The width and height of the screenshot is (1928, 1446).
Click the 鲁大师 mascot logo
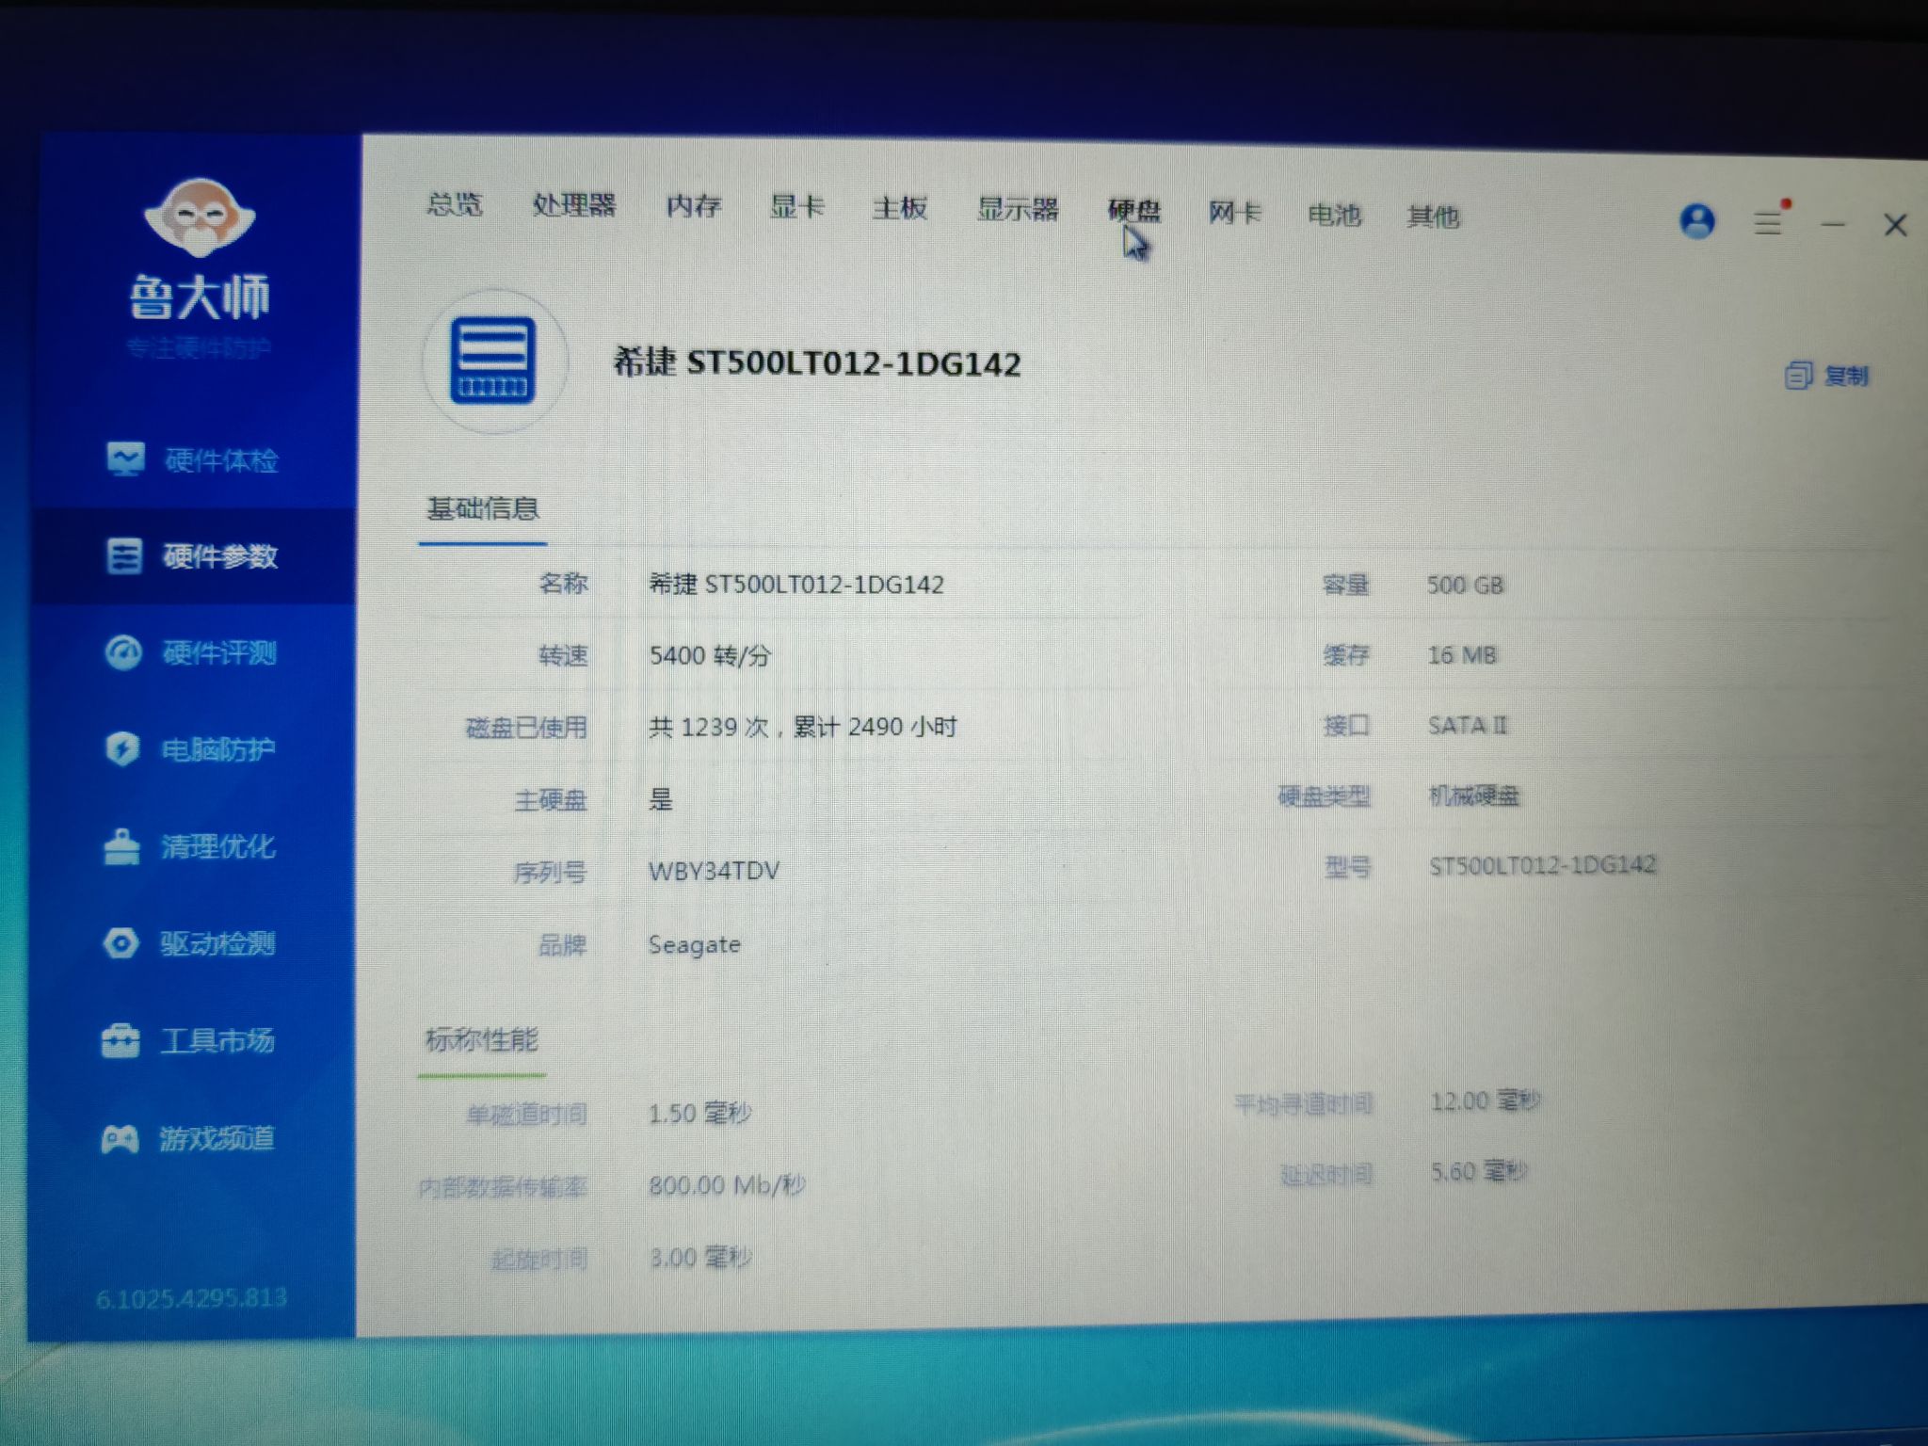coord(200,217)
